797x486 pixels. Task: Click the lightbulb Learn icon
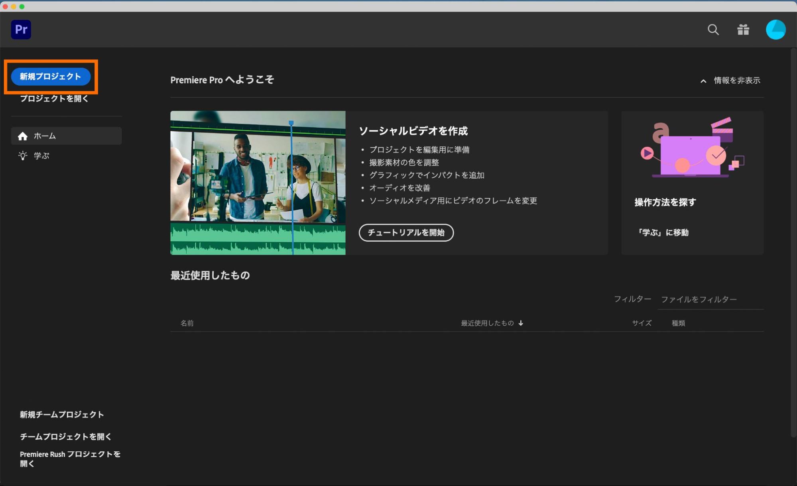point(23,156)
